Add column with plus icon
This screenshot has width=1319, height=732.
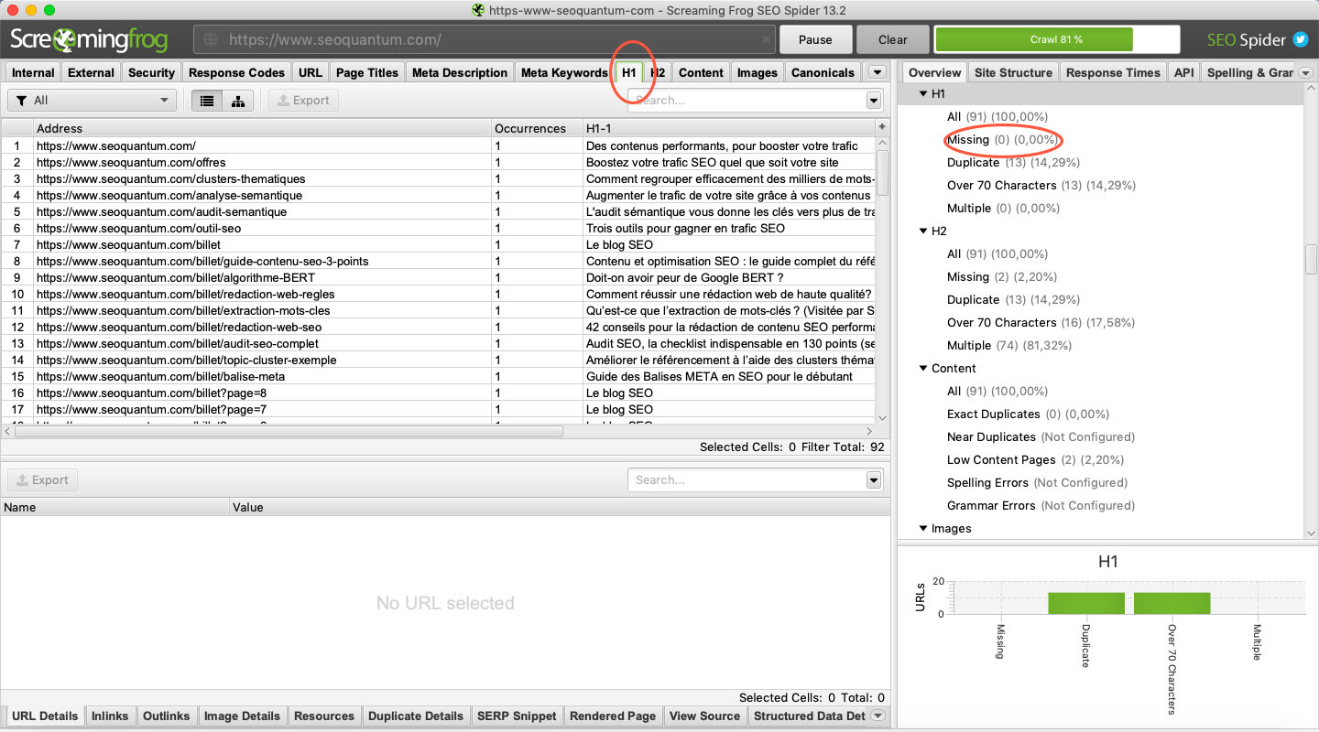(882, 127)
